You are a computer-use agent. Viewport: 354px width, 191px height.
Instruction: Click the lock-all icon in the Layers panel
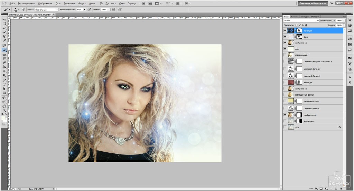pyautogui.click(x=306, y=25)
